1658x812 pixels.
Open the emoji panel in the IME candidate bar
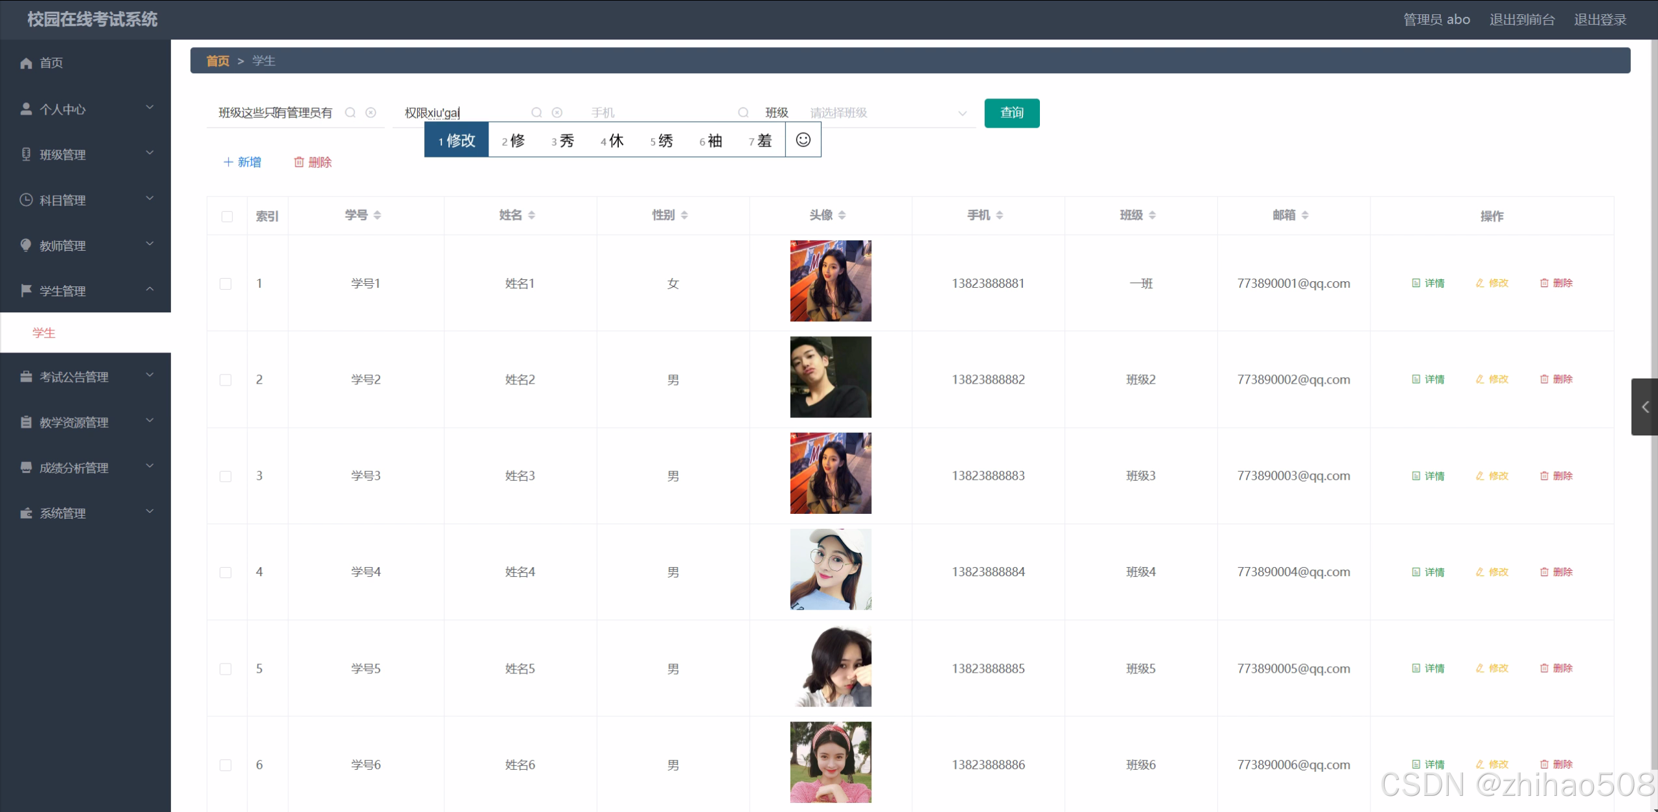point(803,140)
